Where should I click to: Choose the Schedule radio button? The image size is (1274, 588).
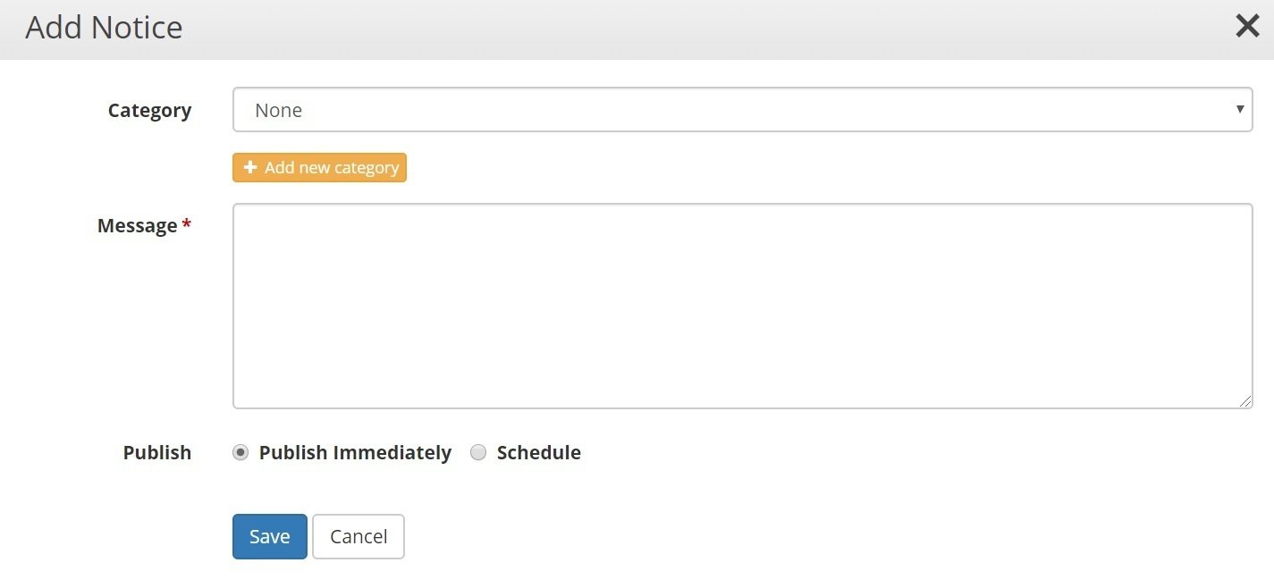click(478, 452)
